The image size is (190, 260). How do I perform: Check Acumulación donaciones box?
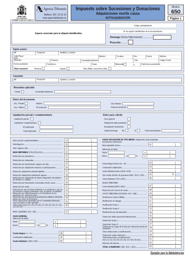tap(129, 127)
